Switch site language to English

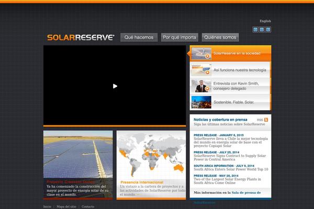point(265,21)
